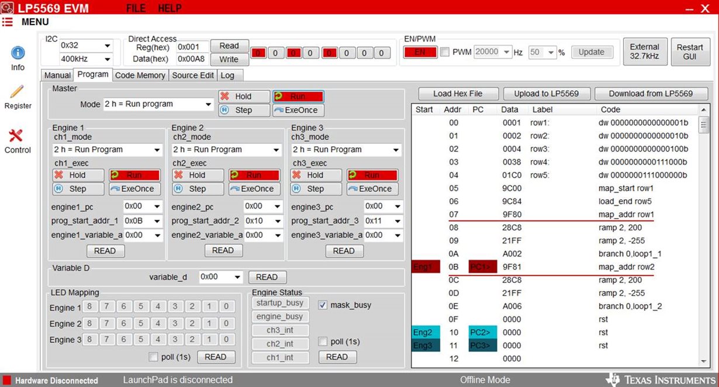Click READ button under Engine 1
Image resolution: width=719 pixels, height=387 pixels.
pyautogui.click(x=105, y=251)
